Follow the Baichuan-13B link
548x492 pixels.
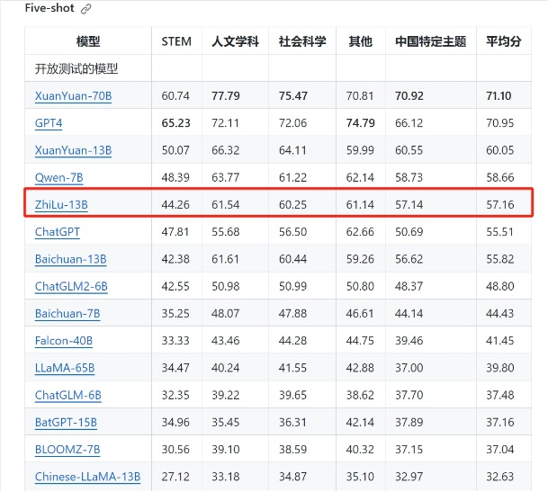[x=71, y=259]
